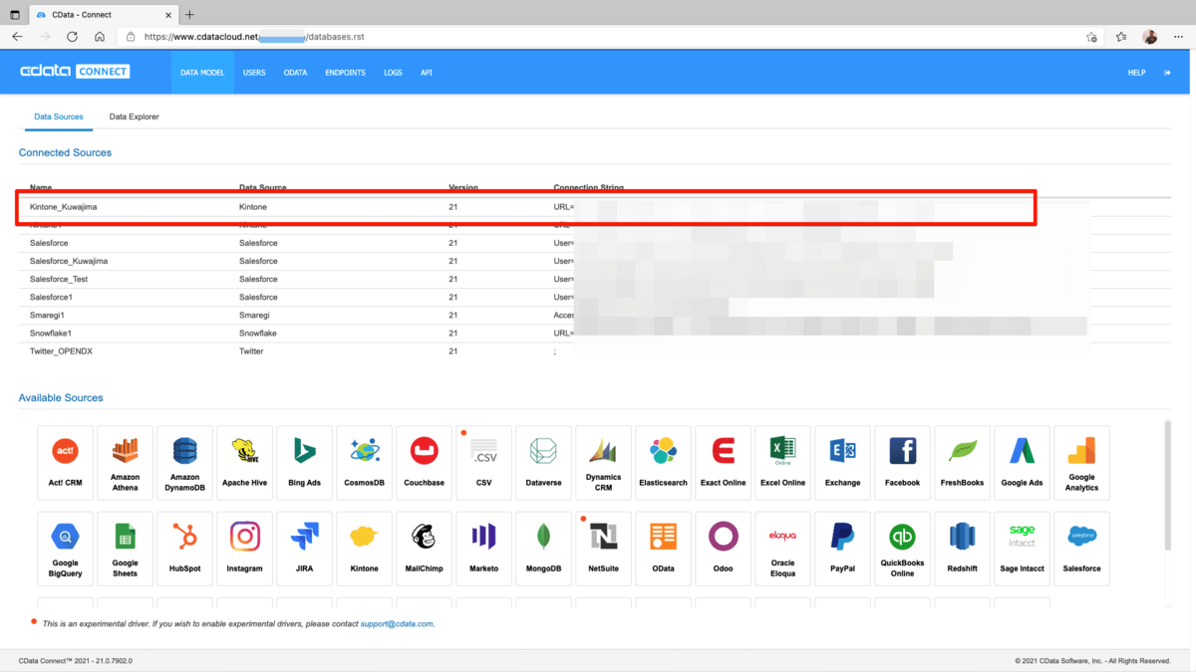1196x672 pixels.
Task: Select the PayPal source
Action: (x=842, y=549)
